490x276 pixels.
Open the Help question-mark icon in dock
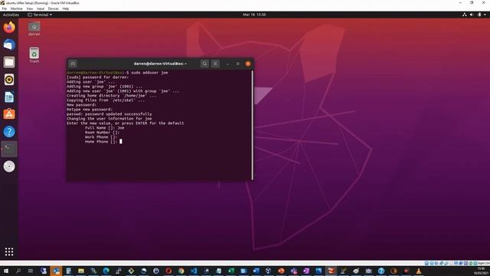pos(9,131)
